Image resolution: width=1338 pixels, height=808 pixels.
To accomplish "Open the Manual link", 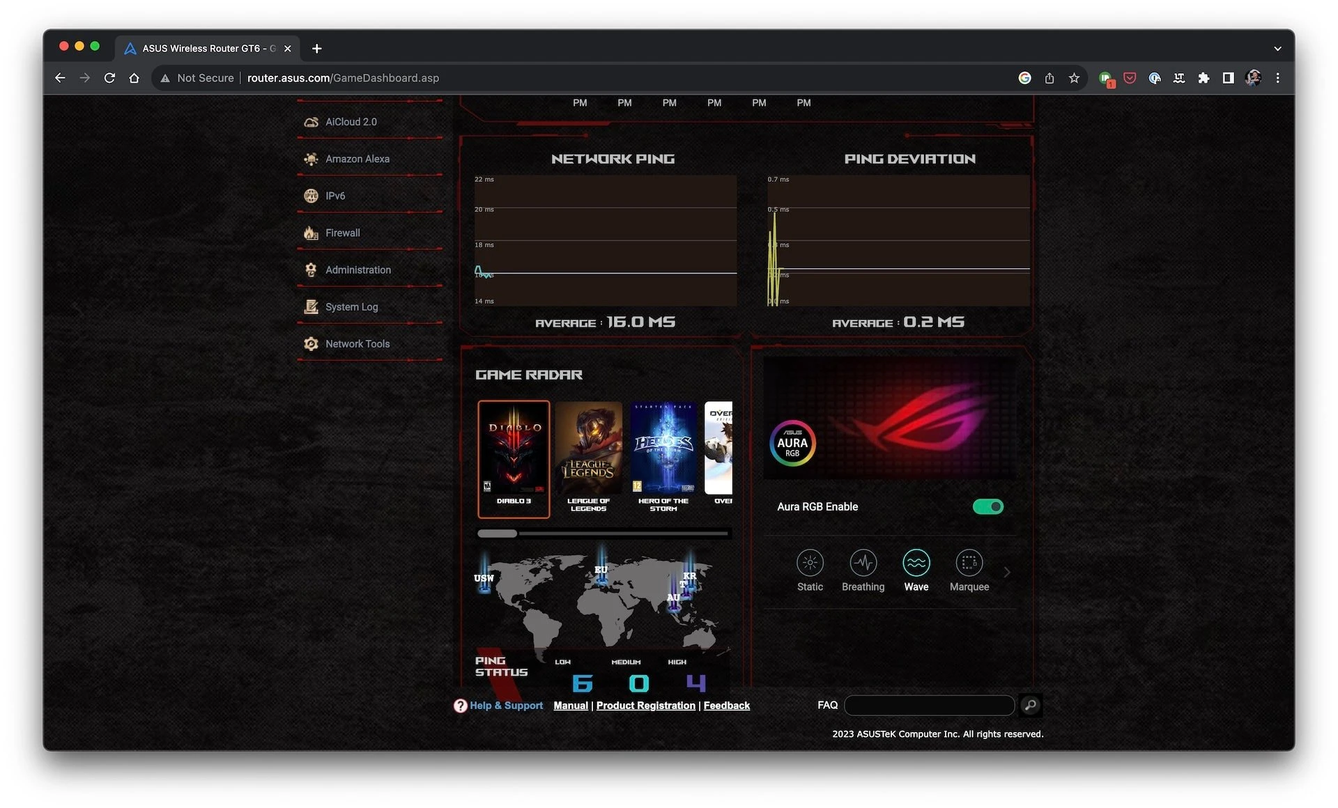I will click(x=571, y=706).
